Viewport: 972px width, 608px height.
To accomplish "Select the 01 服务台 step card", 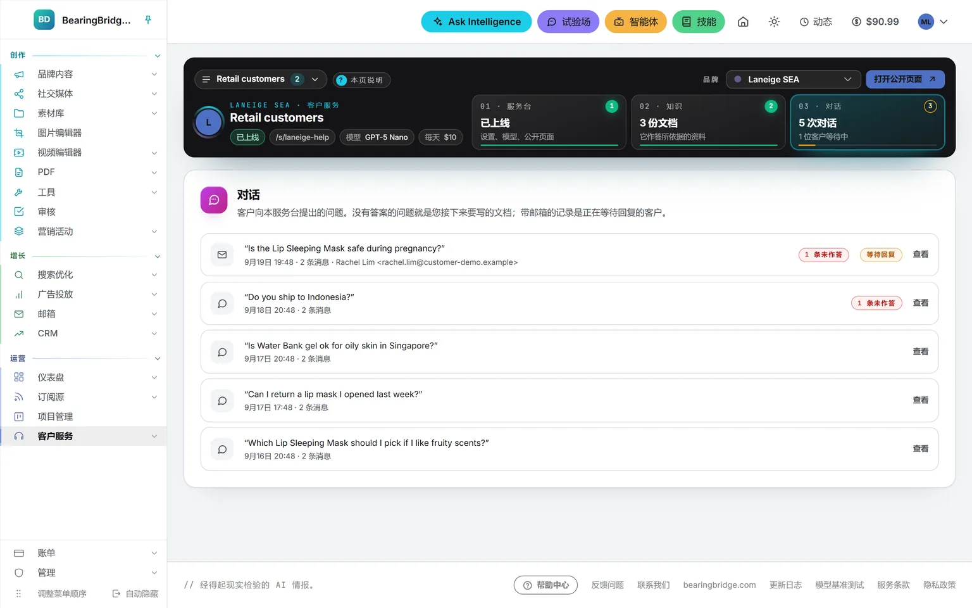I will point(549,122).
